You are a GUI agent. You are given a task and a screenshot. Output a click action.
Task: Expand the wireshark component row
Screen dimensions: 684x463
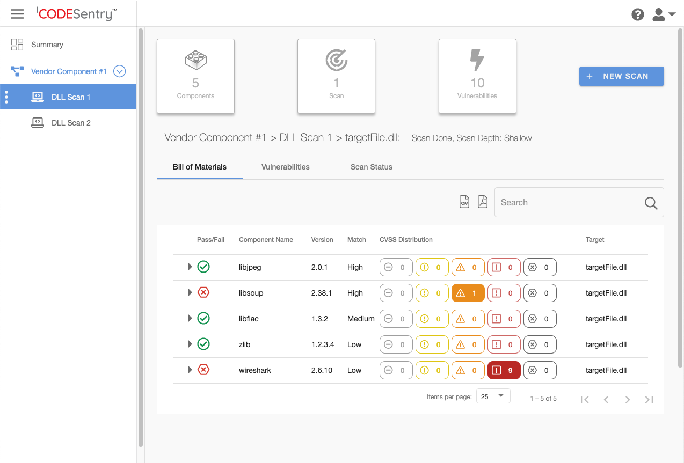pyautogui.click(x=189, y=370)
